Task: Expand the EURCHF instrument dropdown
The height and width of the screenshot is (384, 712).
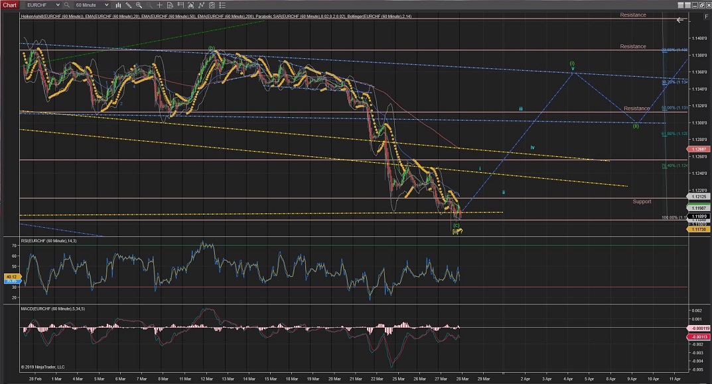Action: 57,5
